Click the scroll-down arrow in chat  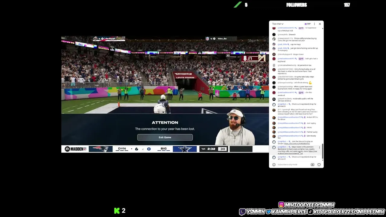point(323,160)
